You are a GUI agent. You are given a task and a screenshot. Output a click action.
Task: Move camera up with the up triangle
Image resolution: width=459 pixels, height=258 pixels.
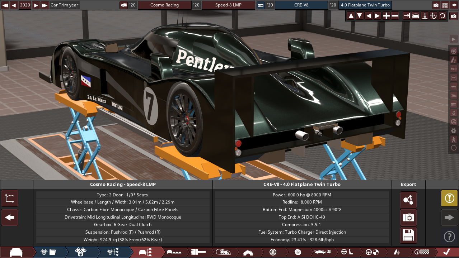351,16
